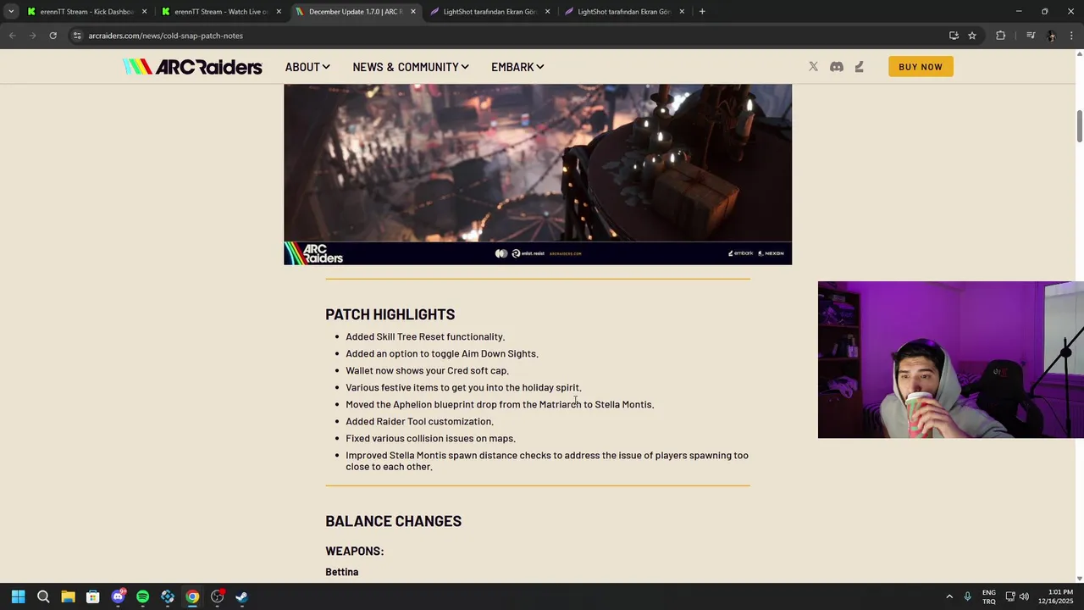Open Steam from the taskbar
Image resolution: width=1084 pixels, height=610 pixels.
tap(241, 596)
